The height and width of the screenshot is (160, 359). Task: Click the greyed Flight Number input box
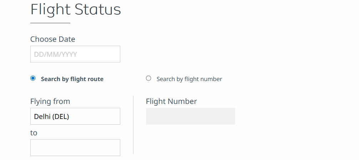pos(190,116)
